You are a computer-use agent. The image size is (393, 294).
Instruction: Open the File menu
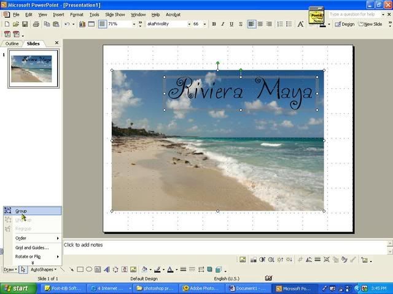point(16,15)
